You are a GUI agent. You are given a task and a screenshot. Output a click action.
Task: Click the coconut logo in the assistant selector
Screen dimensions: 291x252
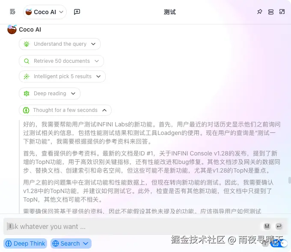tap(29, 12)
